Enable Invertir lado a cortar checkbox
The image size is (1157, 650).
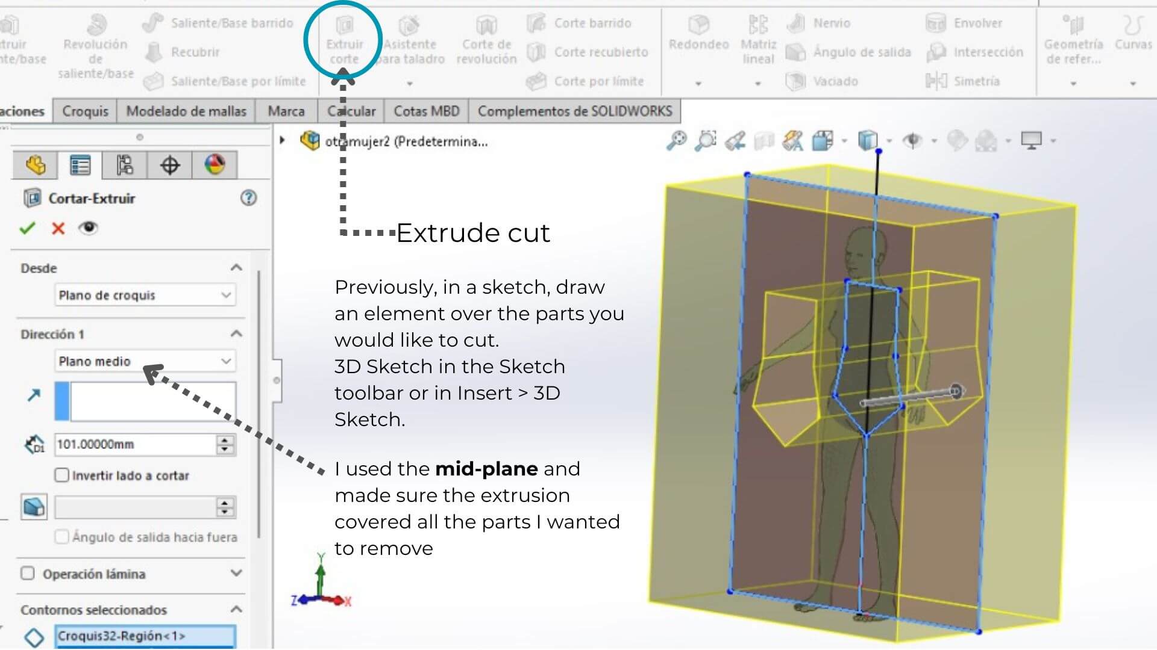61,475
